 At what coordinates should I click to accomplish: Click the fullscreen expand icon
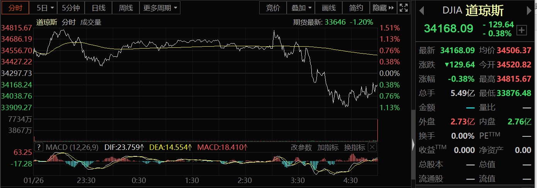click(x=404, y=8)
